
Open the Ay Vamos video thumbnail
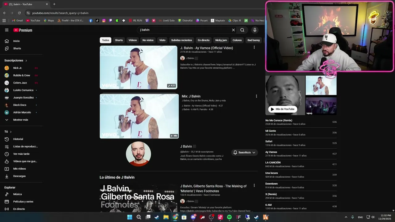[139, 67]
